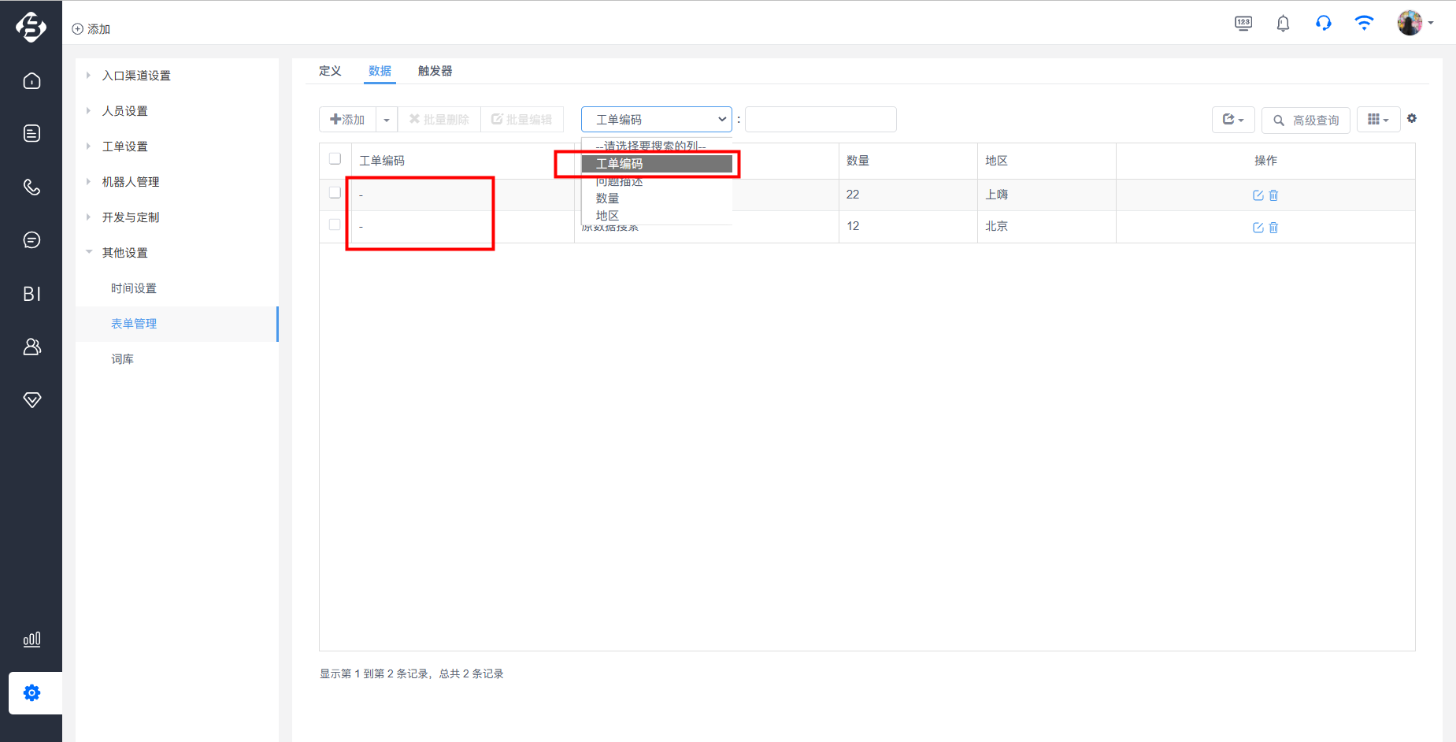Click the 词库 link in side menu
Viewport: 1456px width, 742px height.
(x=122, y=359)
